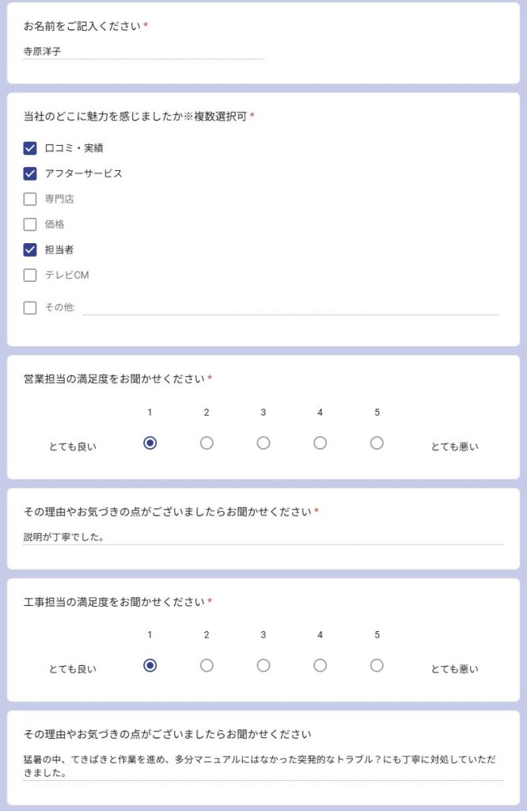
Task: Click the 工事担当 comment field starting 猛暑の中
Action: coord(263,767)
